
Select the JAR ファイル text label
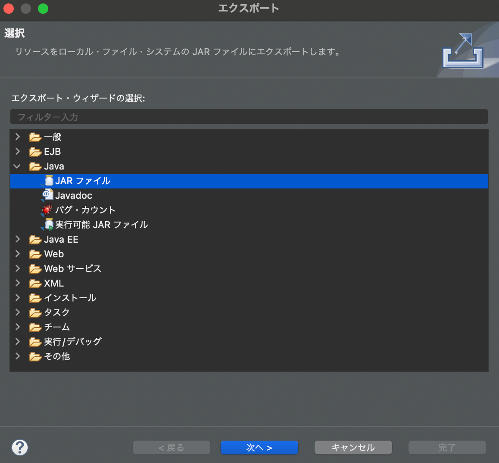point(83,181)
